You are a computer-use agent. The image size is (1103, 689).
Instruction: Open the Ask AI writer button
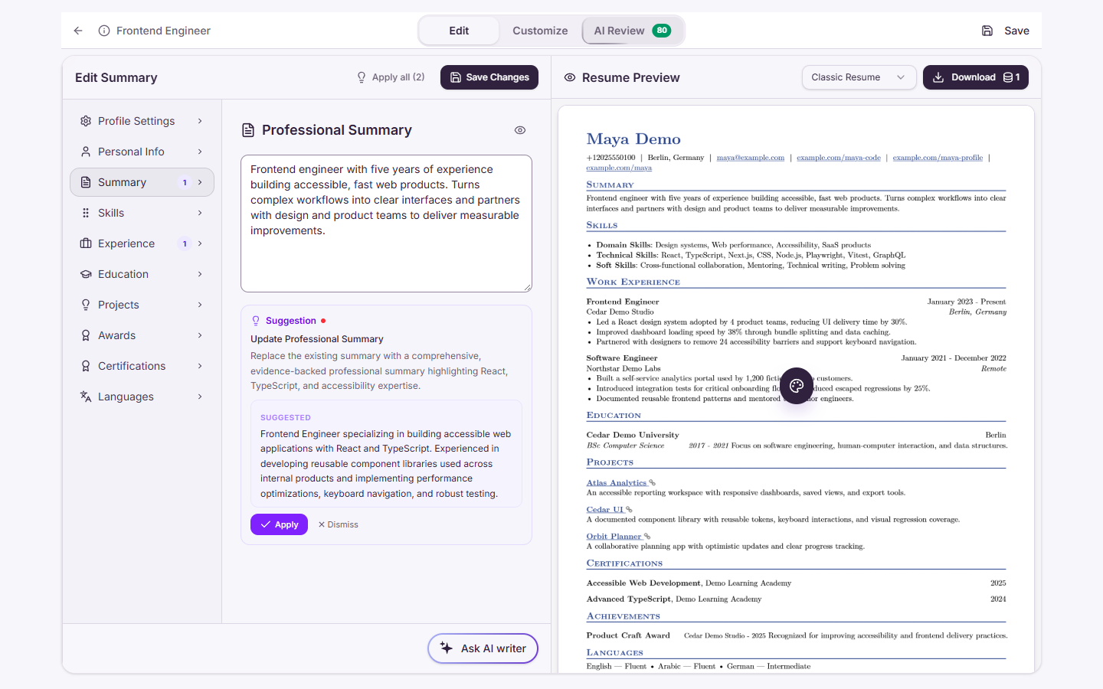[483, 648]
